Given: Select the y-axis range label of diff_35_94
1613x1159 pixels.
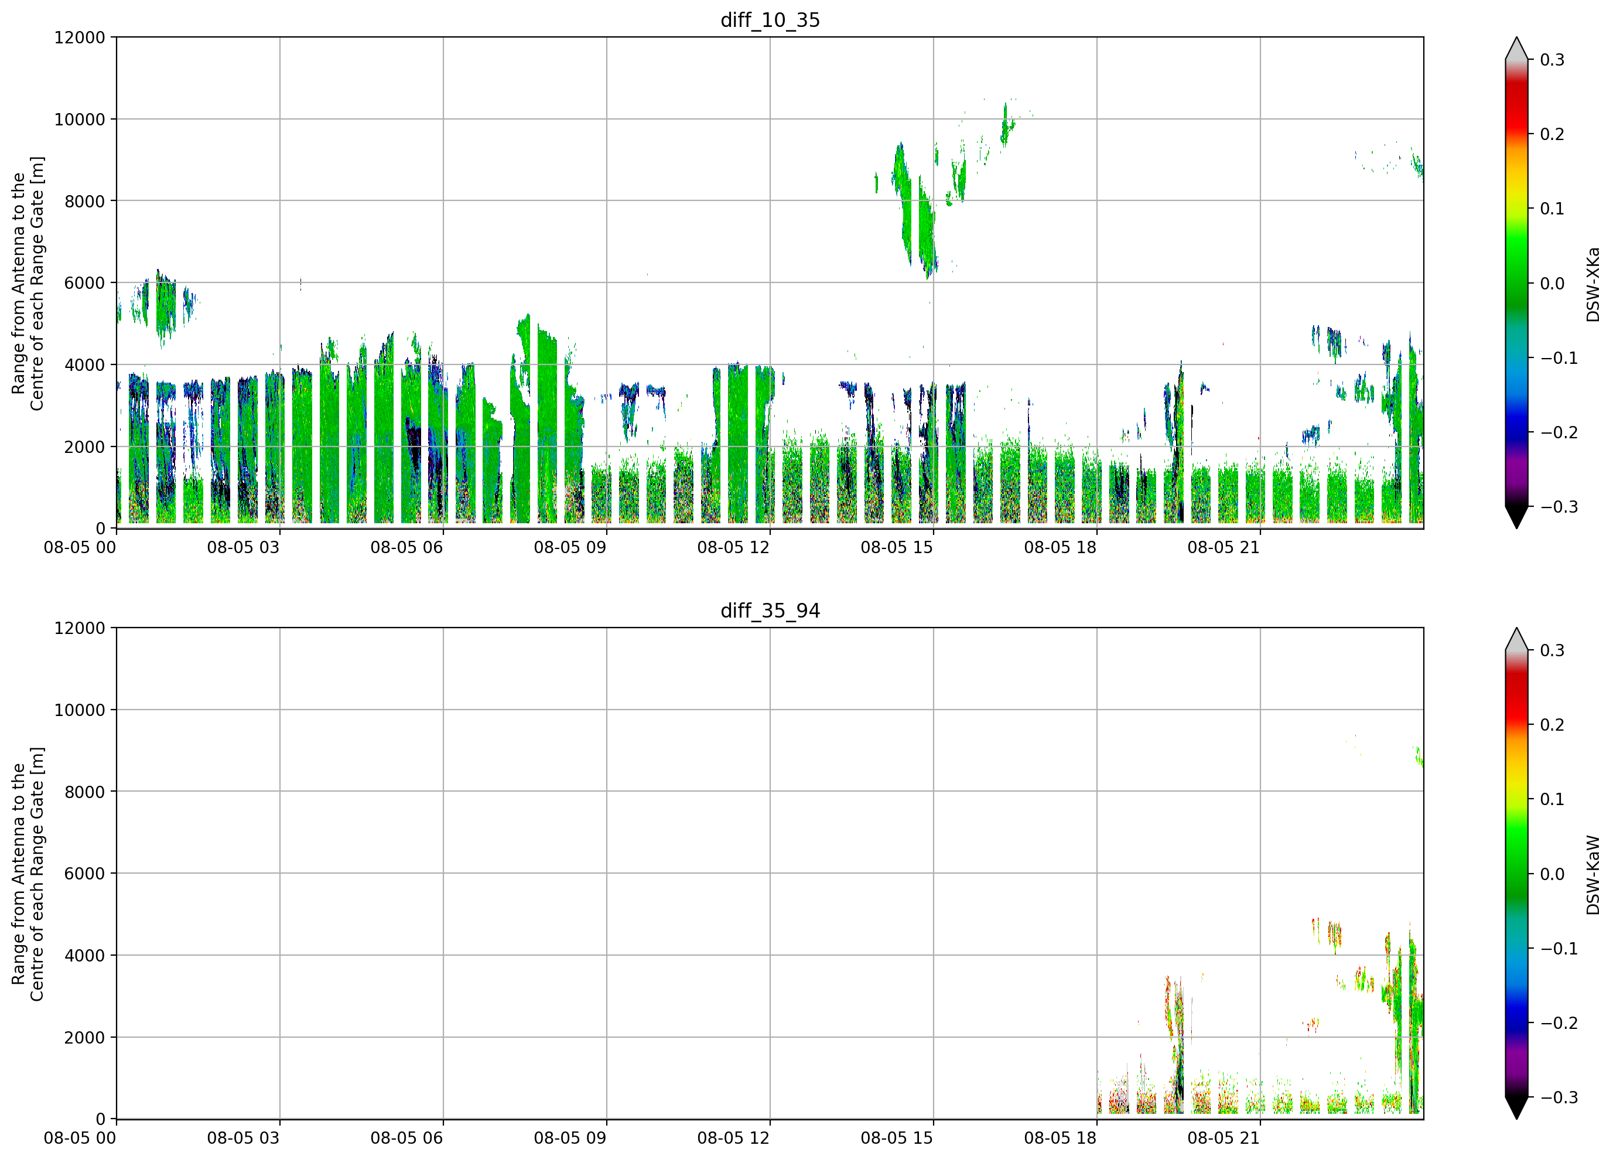Looking at the screenshot, I should tap(28, 874).
